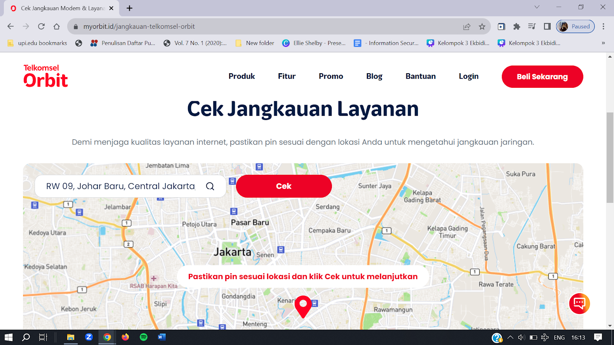Go back with browser back arrow
This screenshot has width=614, height=345.
pyautogui.click(x=11, y=26)
